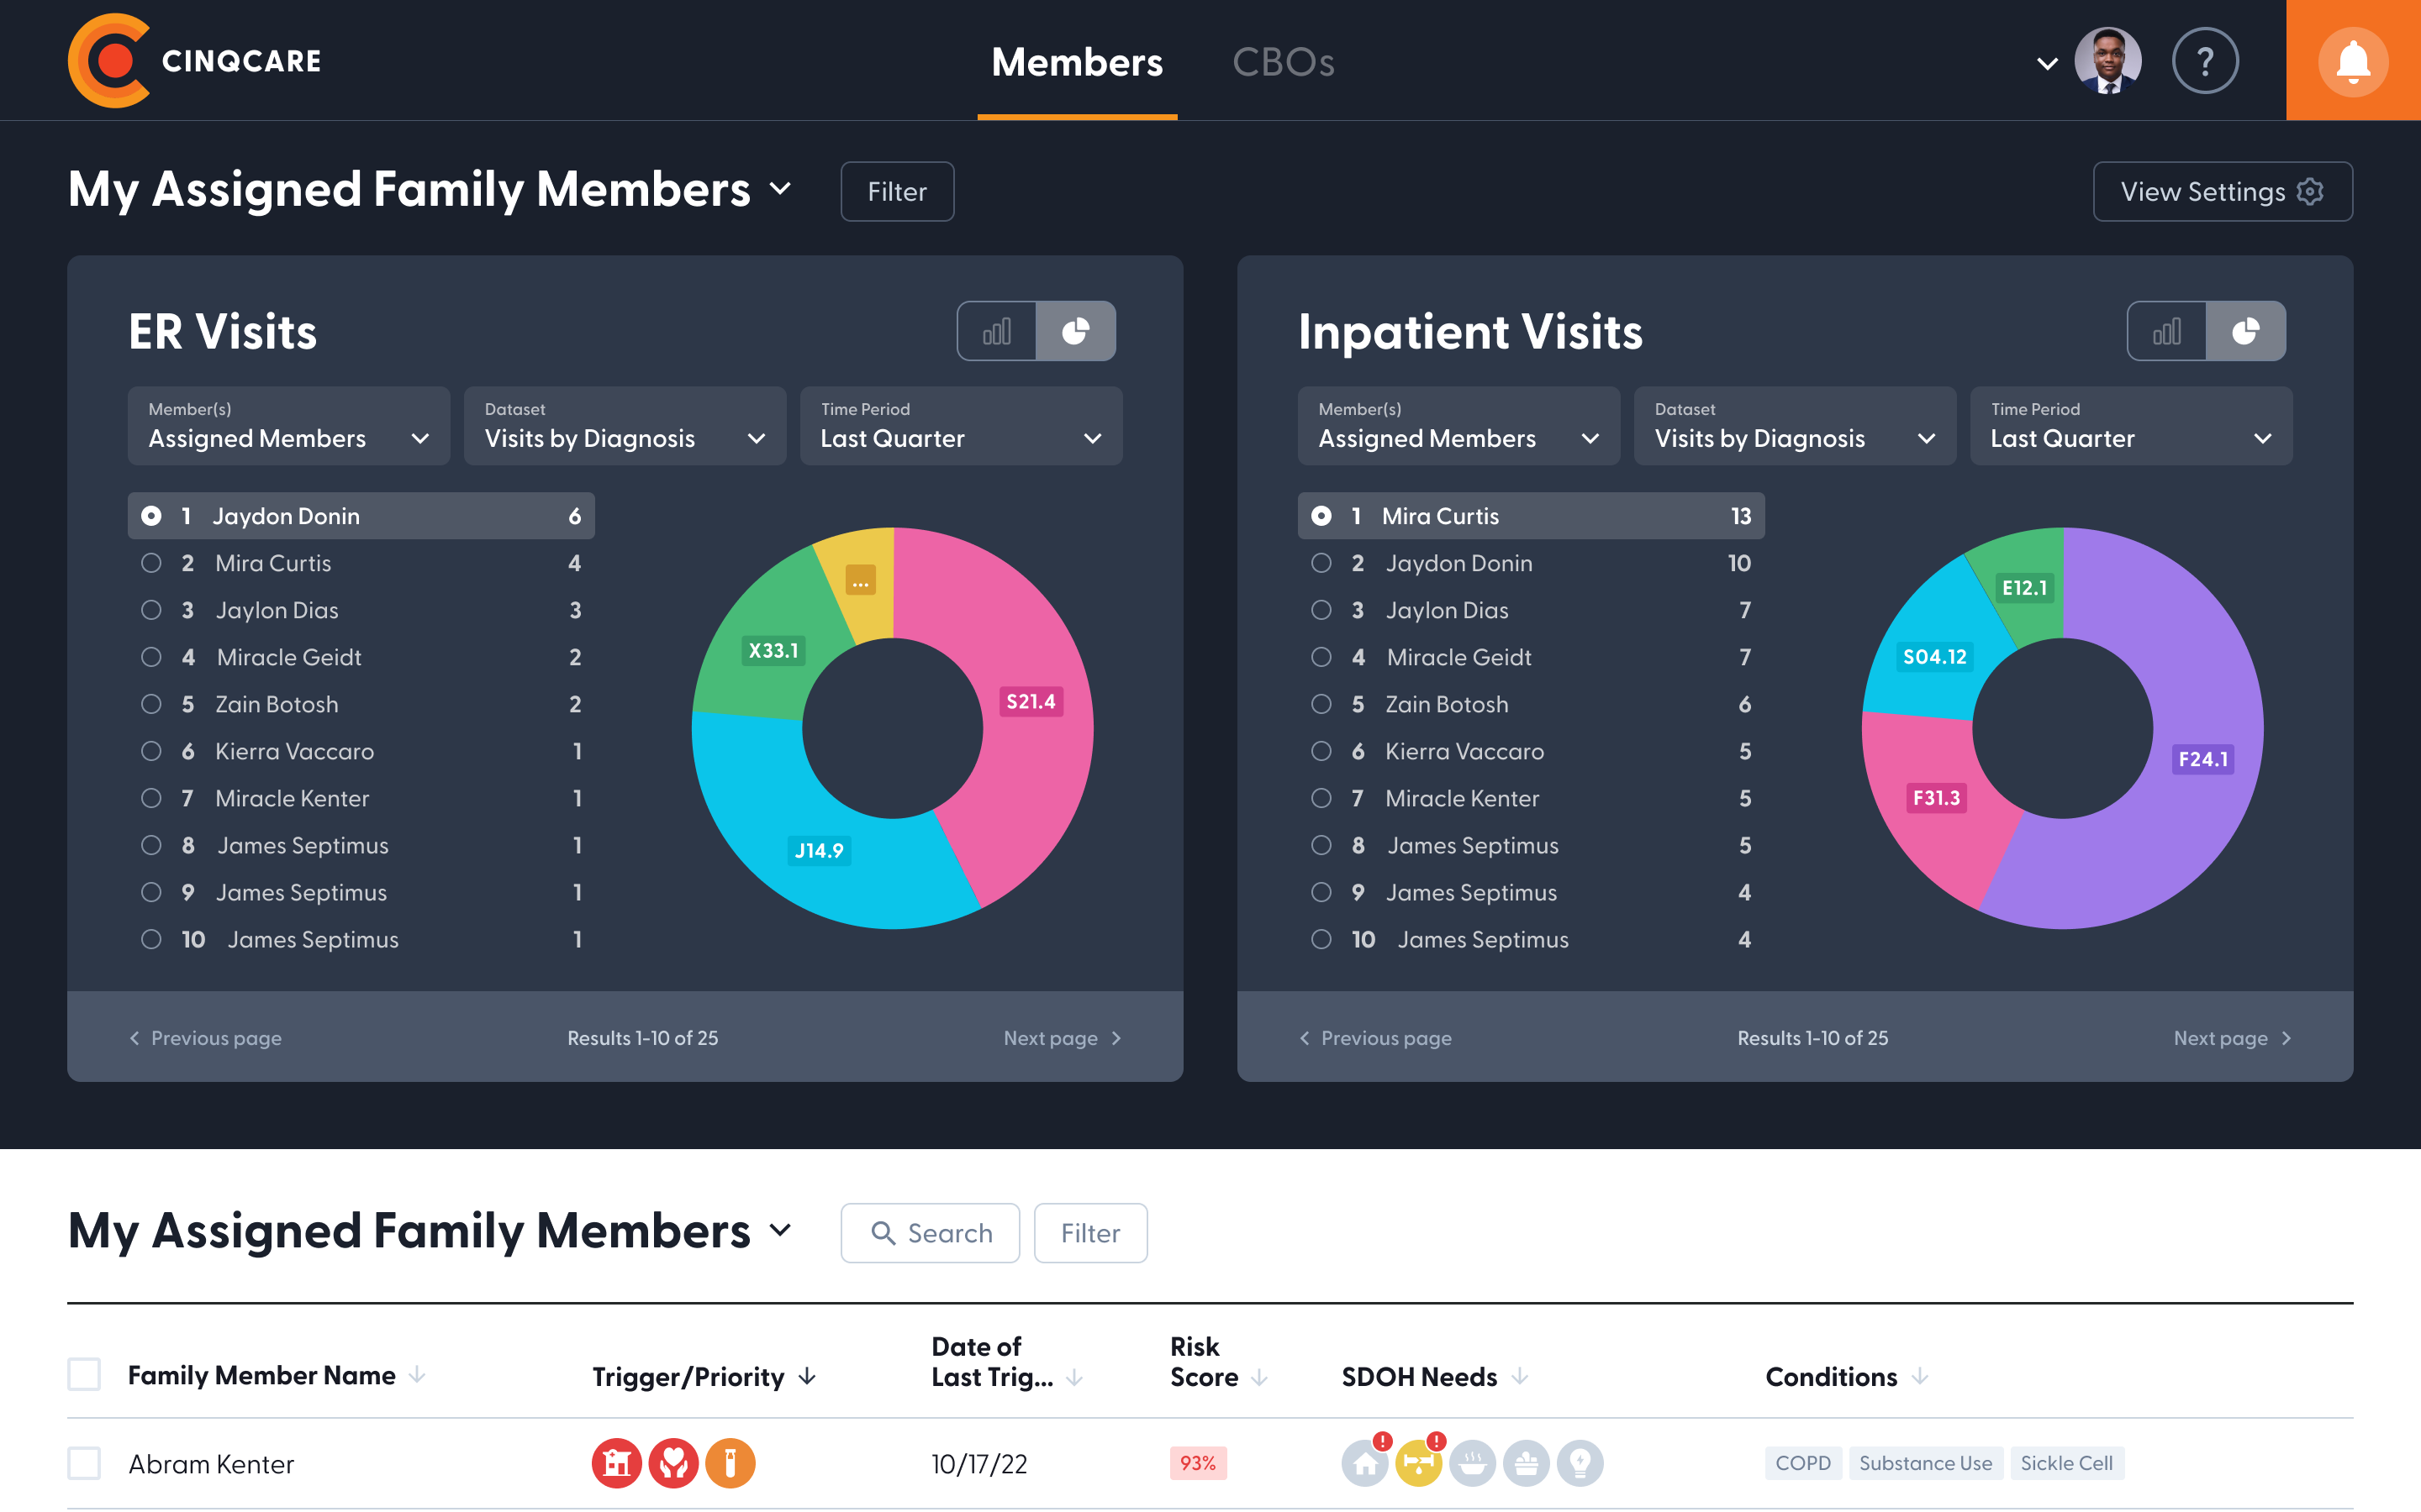The height and width of the screenshot is (1512, 2421).
Task: Go to Next page in ER Visits
Action: [1062, 1038]
